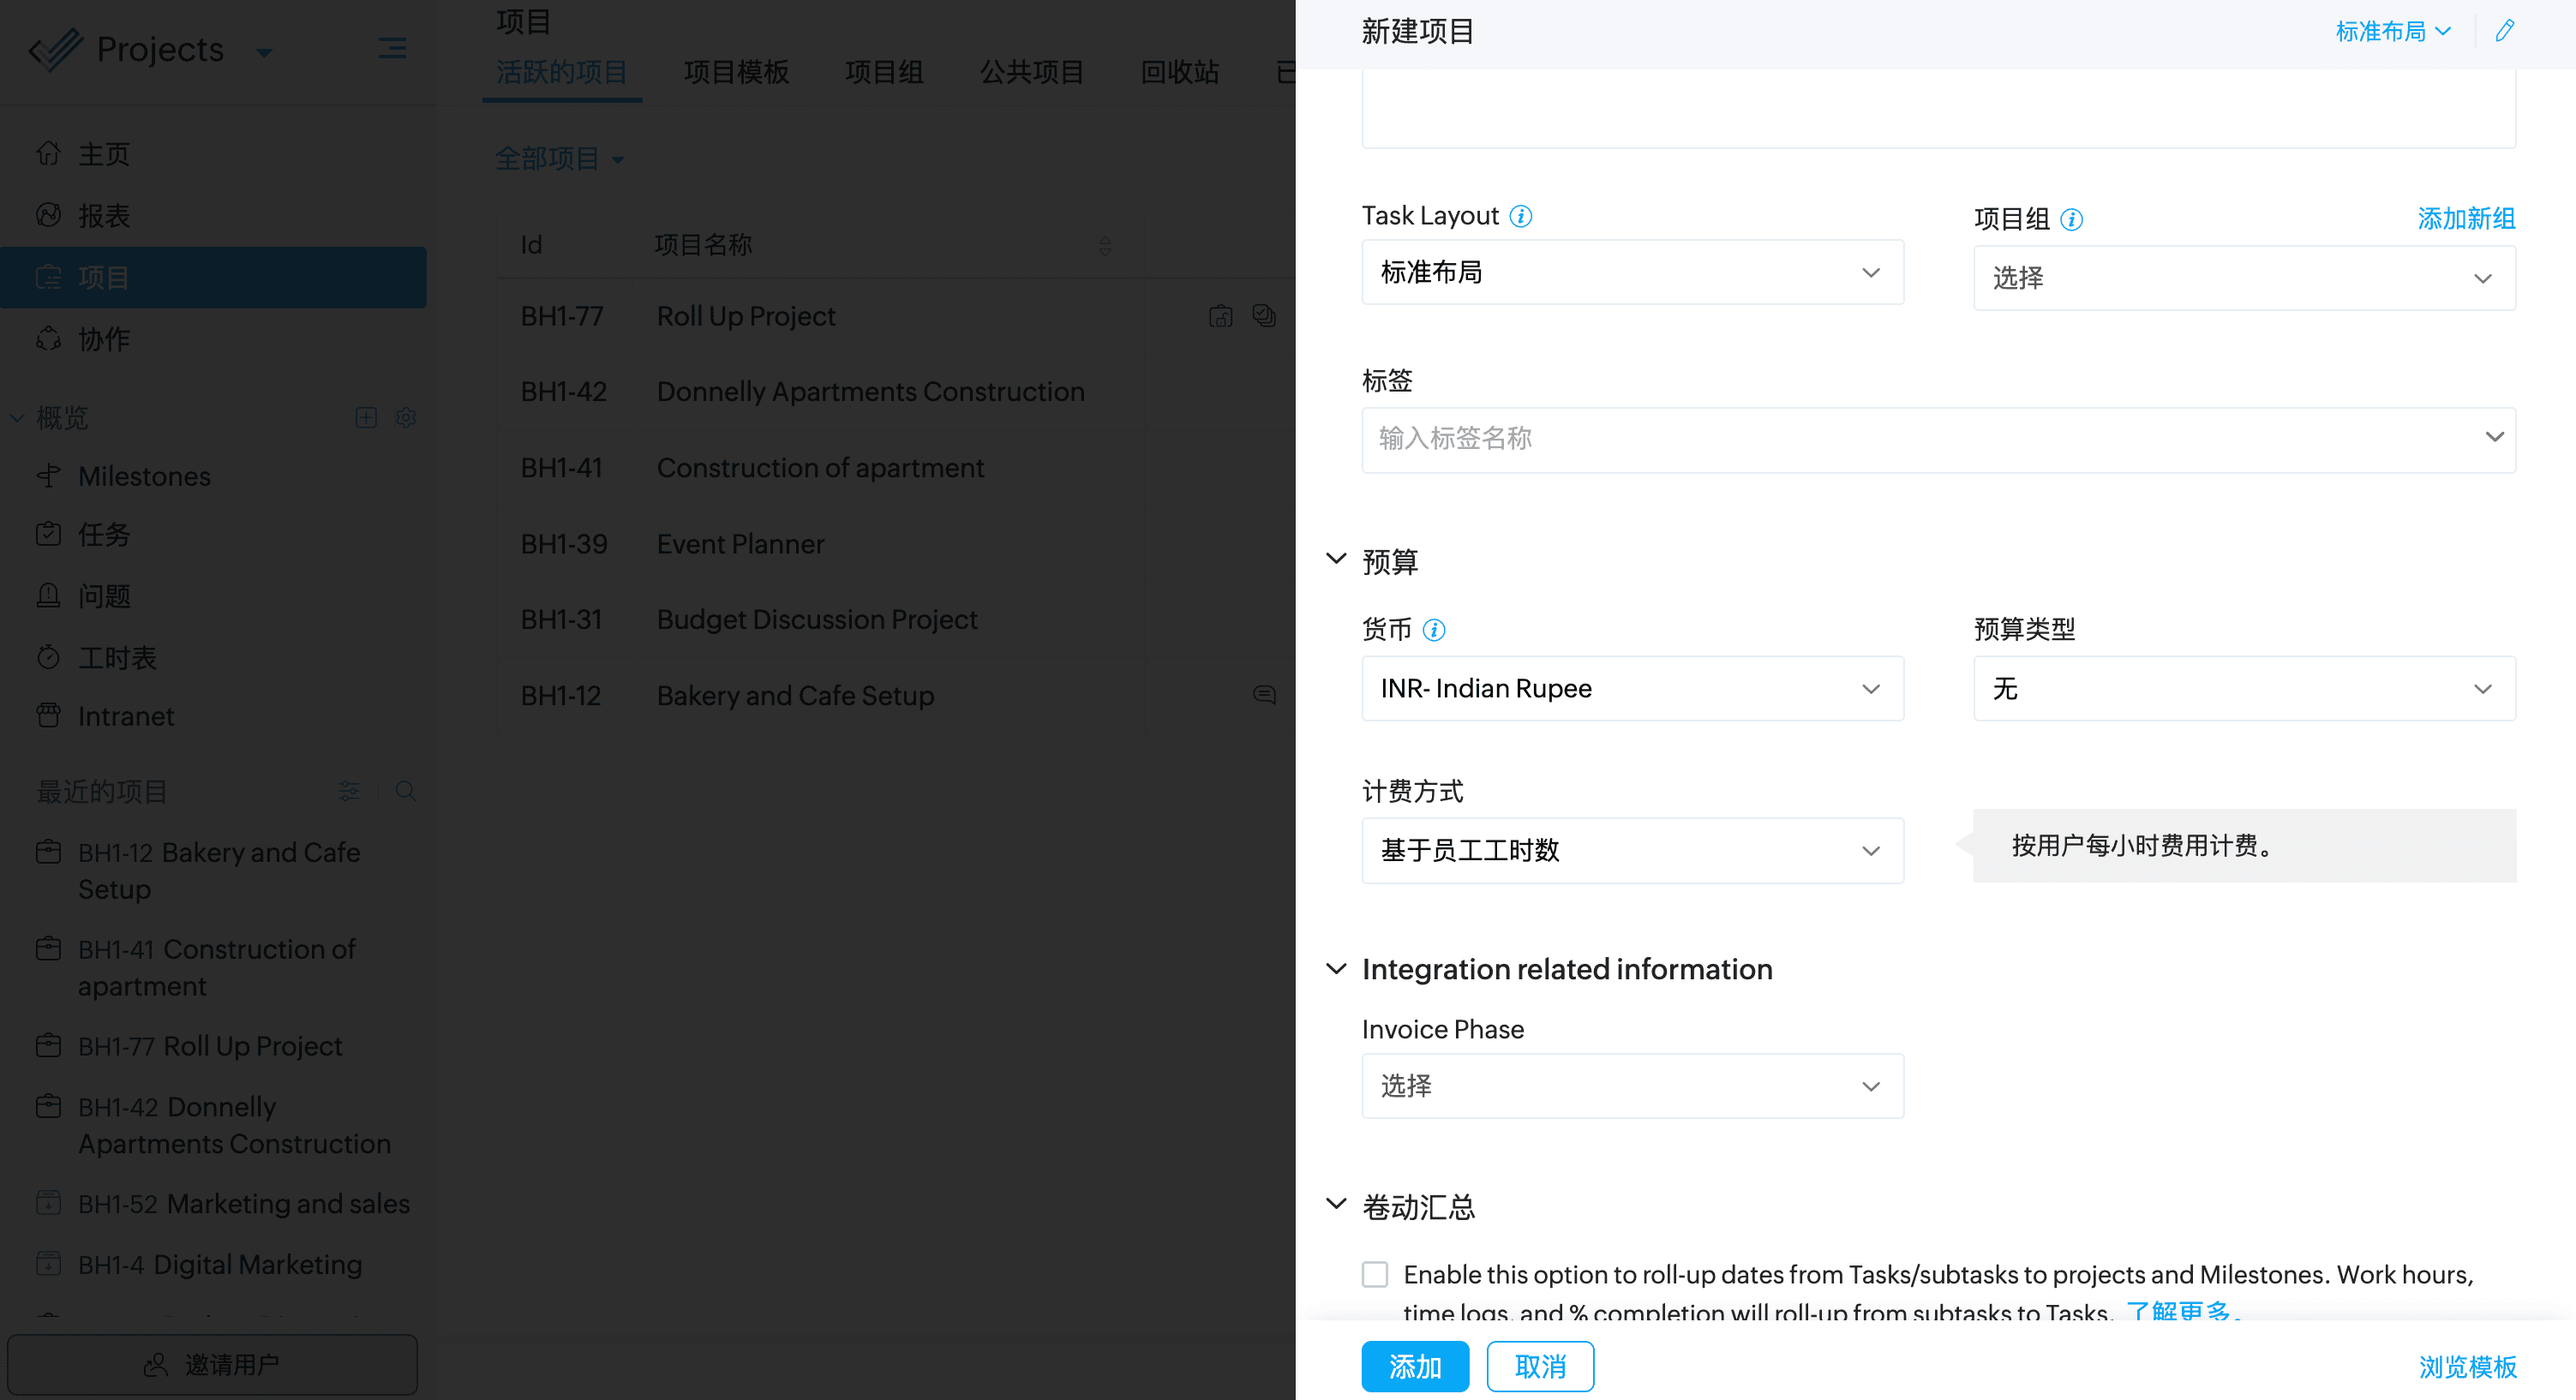Click the filter icon in 最近的项目
The width and height of the screenshot is (2576, 1400).
tap(349, 791)
